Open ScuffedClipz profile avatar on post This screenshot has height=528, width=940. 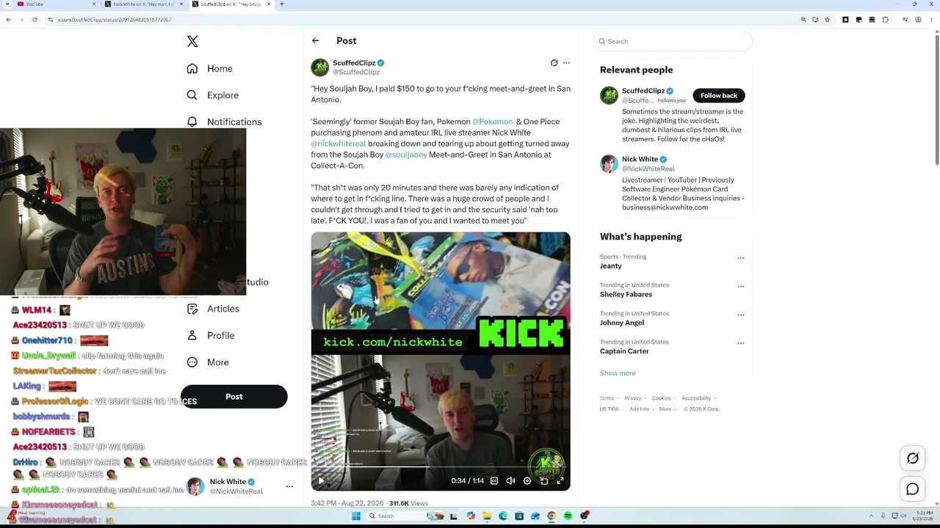[x=319, y=67]
